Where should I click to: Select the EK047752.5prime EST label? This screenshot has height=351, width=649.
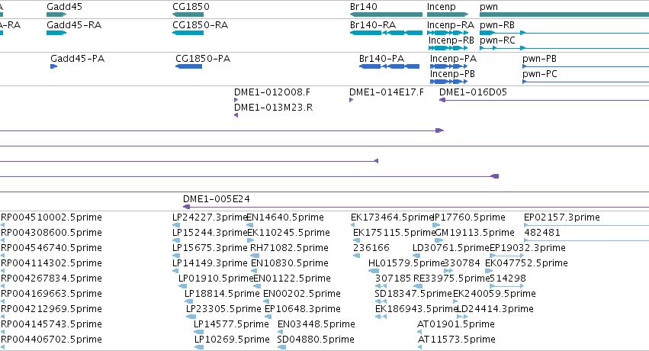526,263
